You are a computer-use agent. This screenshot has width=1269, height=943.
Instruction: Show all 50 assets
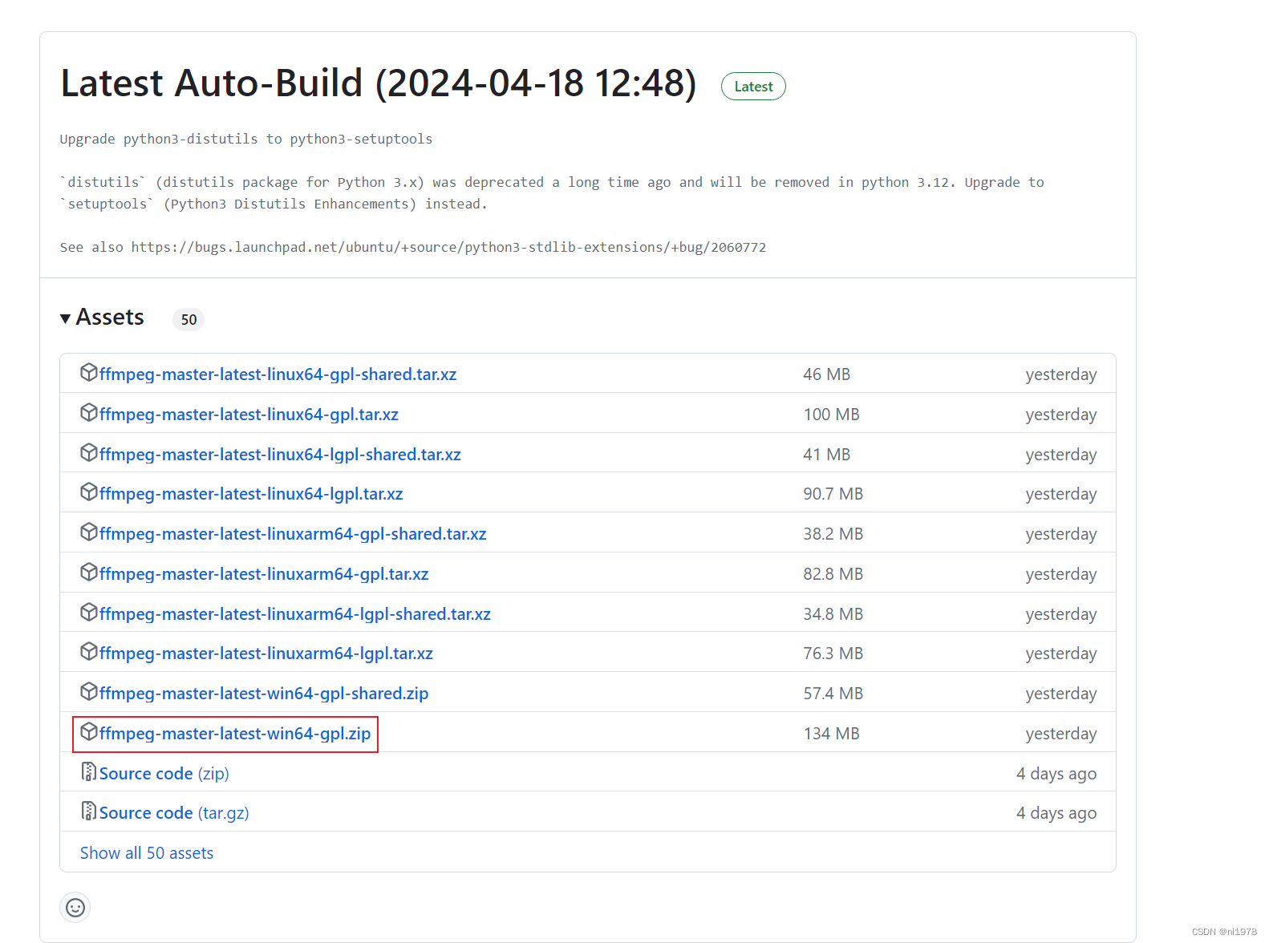[x=147, y=853]
